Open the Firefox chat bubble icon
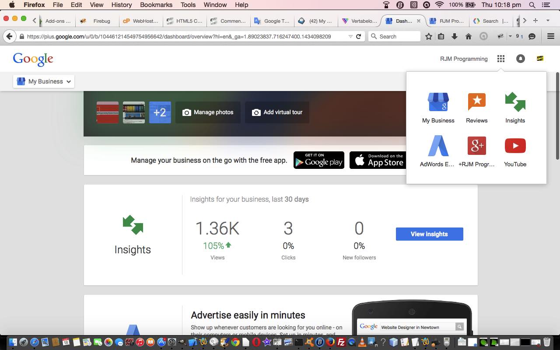 click(532, 36)
